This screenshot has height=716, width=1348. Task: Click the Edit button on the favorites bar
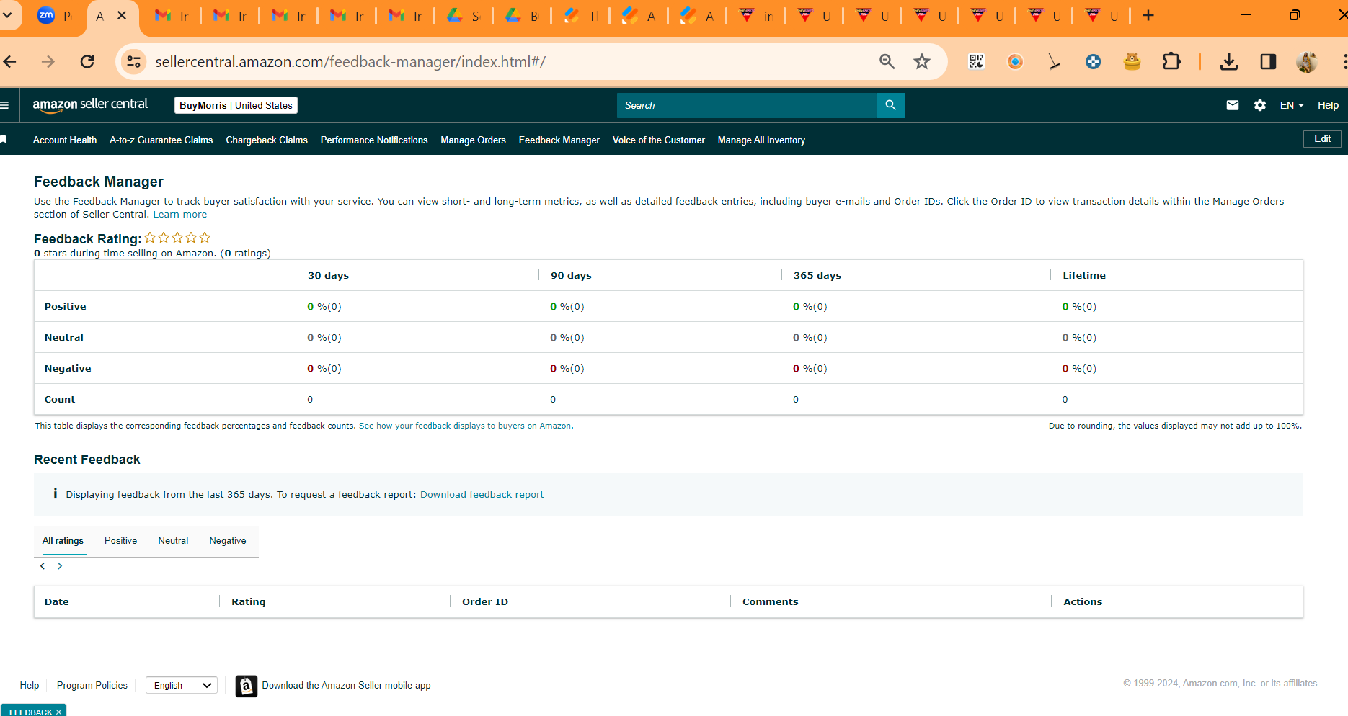1322,139
